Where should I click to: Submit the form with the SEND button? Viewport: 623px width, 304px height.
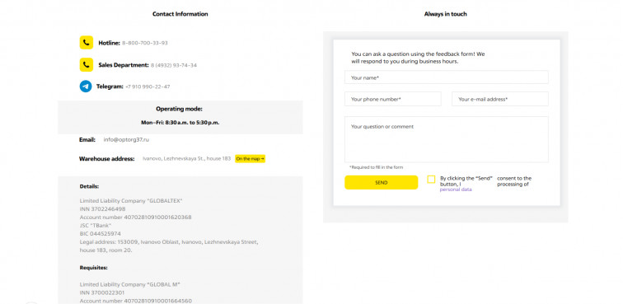[381, 182]
